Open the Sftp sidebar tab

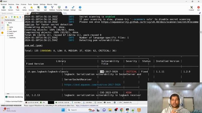click(x=2, y=33)
